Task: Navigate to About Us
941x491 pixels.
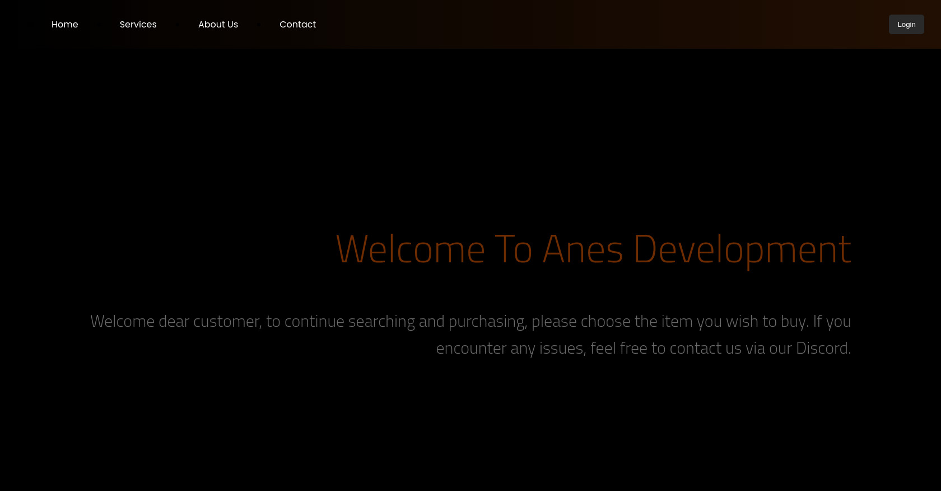Action: [218, 25]
